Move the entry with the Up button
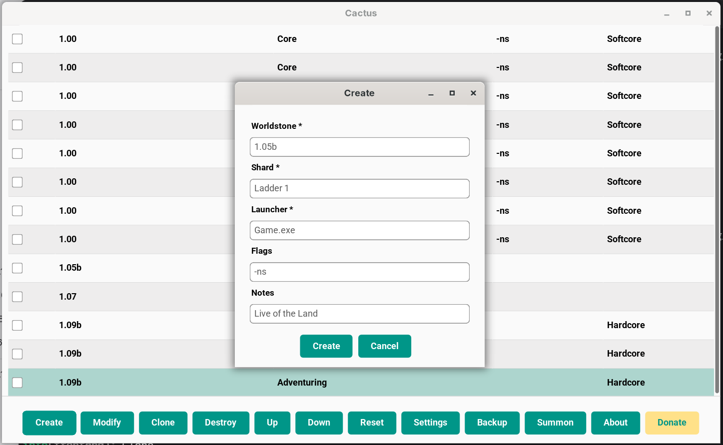723x445 pixels. pos(272,423)
